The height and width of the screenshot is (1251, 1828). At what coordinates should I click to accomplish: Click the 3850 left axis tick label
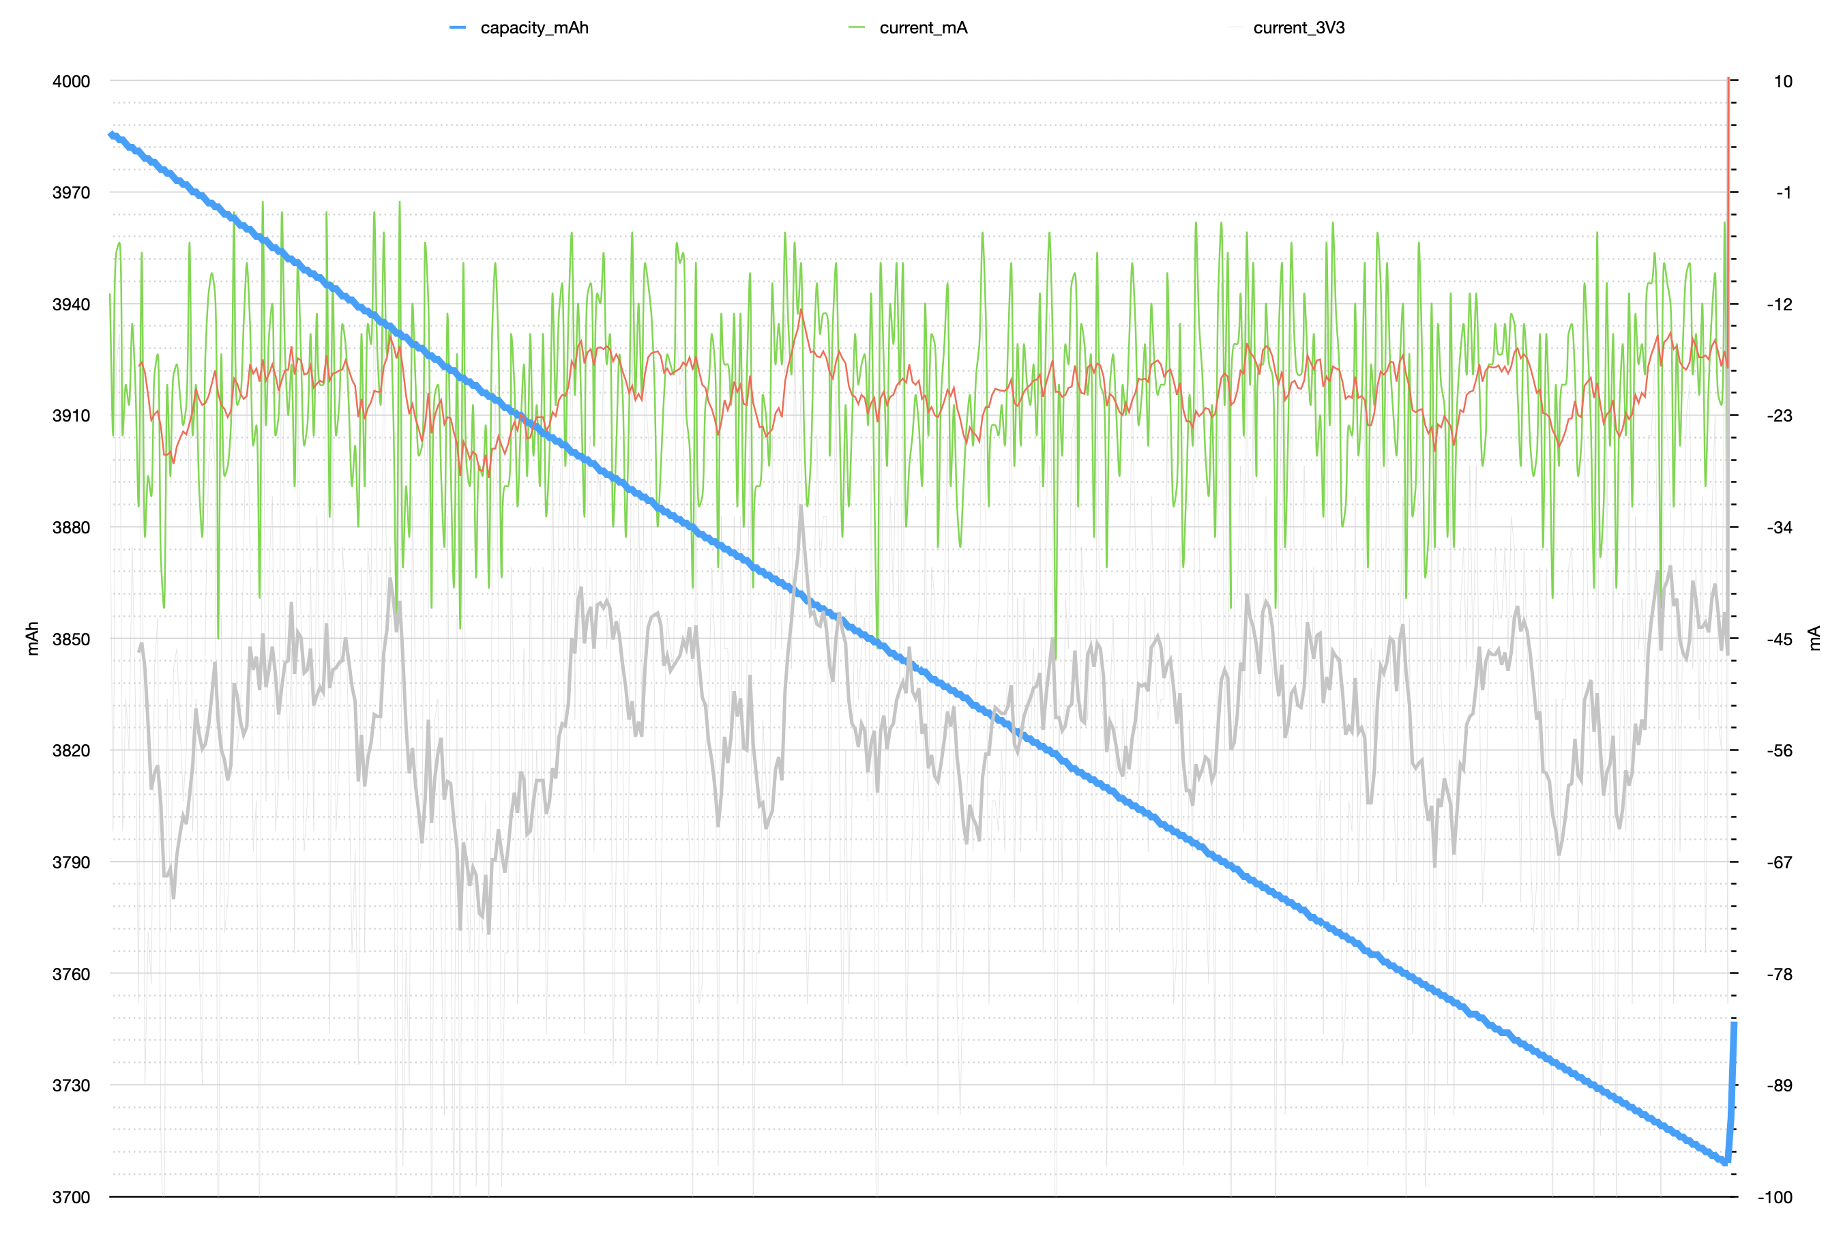71,639
